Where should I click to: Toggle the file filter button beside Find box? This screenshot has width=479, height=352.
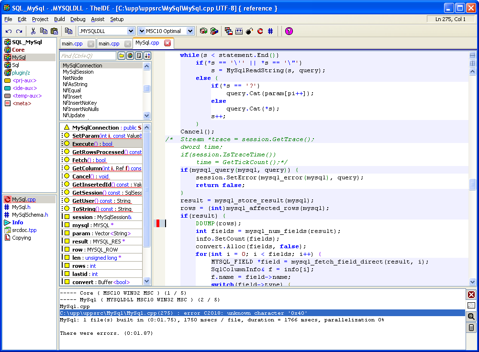[138, 56]
